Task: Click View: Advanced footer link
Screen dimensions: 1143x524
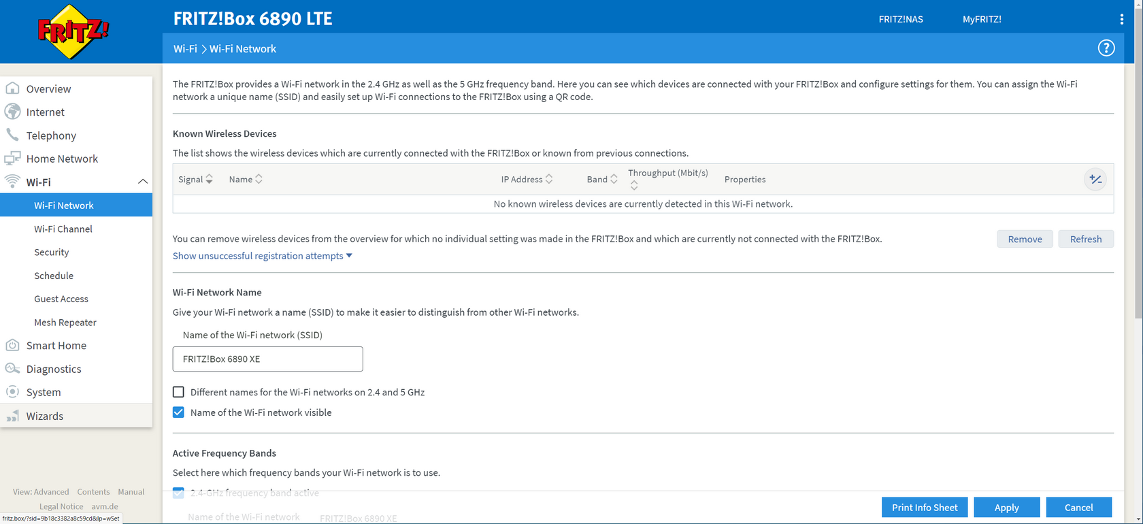Action: pos(41,491)
